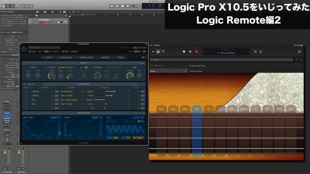Start recording in Logic Remote

coord(196,52)
